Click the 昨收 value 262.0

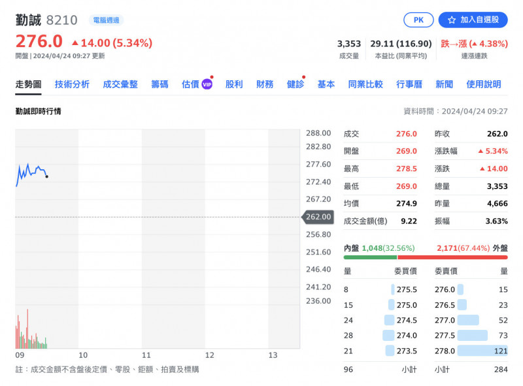(498, 134)
